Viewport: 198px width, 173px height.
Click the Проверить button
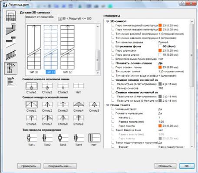tap(29, 166)
